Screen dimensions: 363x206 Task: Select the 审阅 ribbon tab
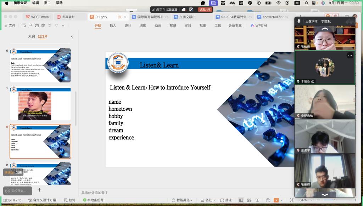coord(188,25)
